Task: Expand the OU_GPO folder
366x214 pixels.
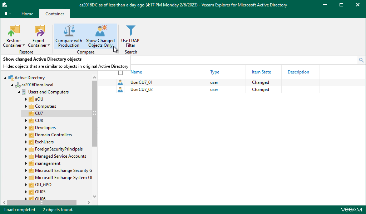Action: click(26, 185)
